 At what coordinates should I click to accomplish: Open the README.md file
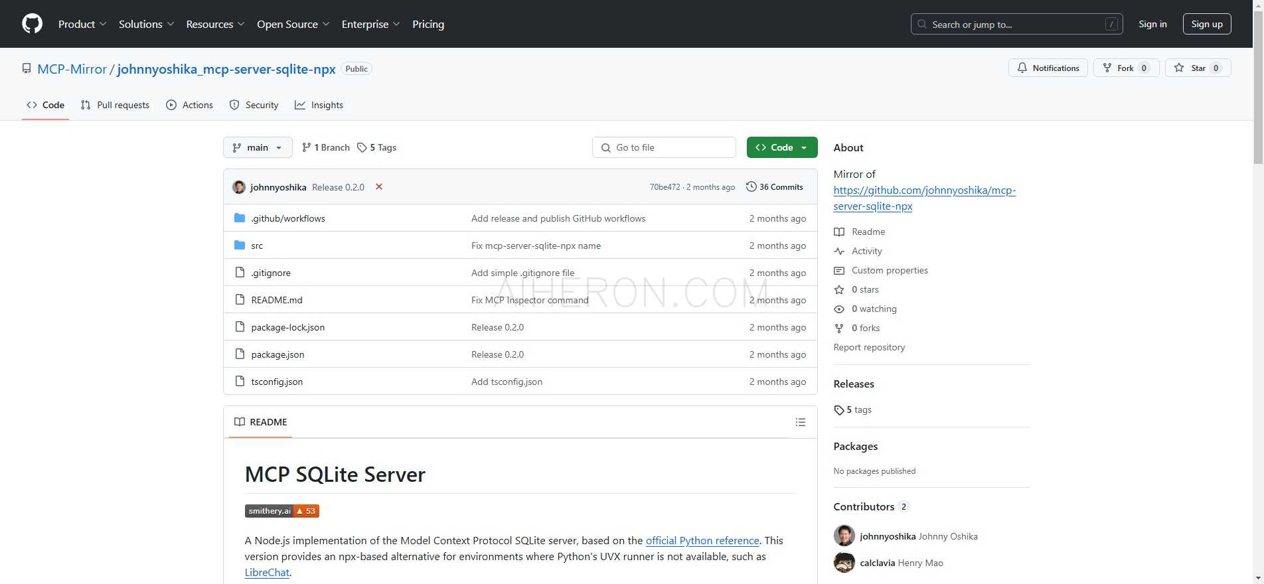(x=277, y=300)
